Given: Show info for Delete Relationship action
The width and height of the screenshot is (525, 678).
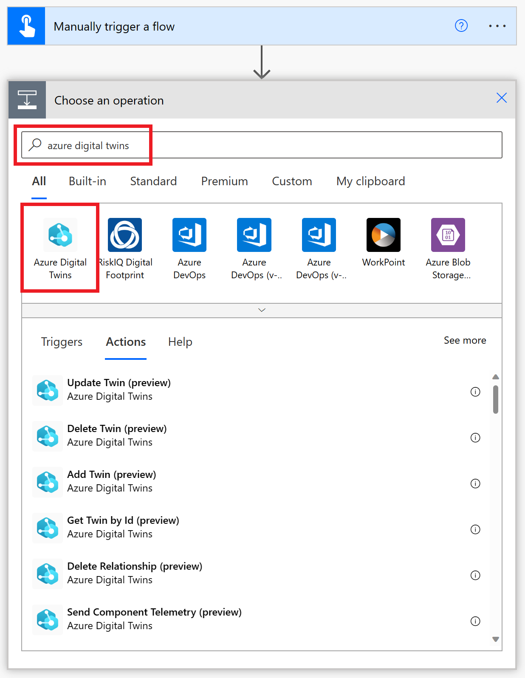Looking at the screenshot, I should [475, 575].
